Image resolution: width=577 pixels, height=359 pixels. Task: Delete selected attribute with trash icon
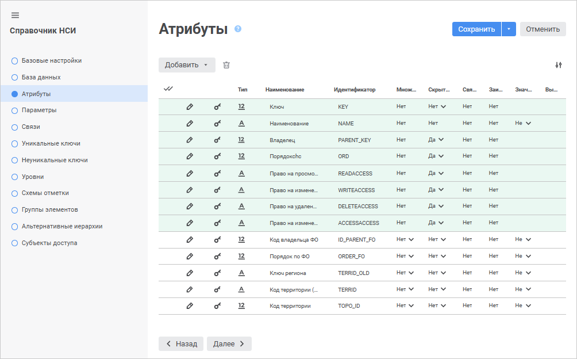[226, 65]
